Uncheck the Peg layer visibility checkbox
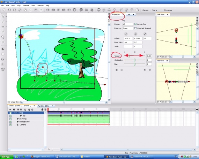The height and width of the screenshot is (159, 199). pos(10,113)
